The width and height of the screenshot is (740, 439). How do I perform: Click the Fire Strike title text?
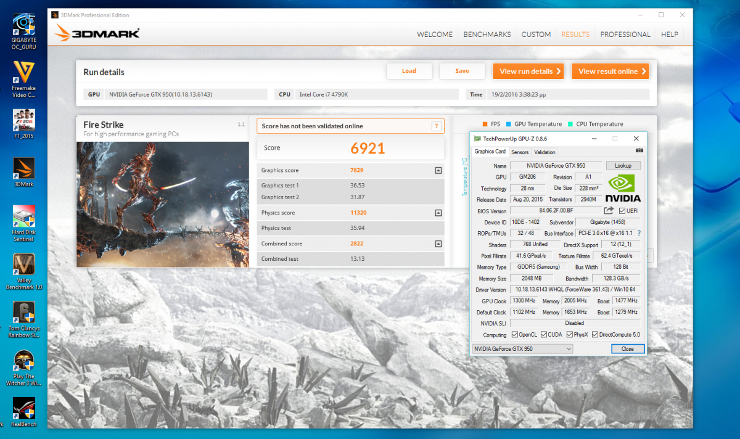tap(104, 125)
